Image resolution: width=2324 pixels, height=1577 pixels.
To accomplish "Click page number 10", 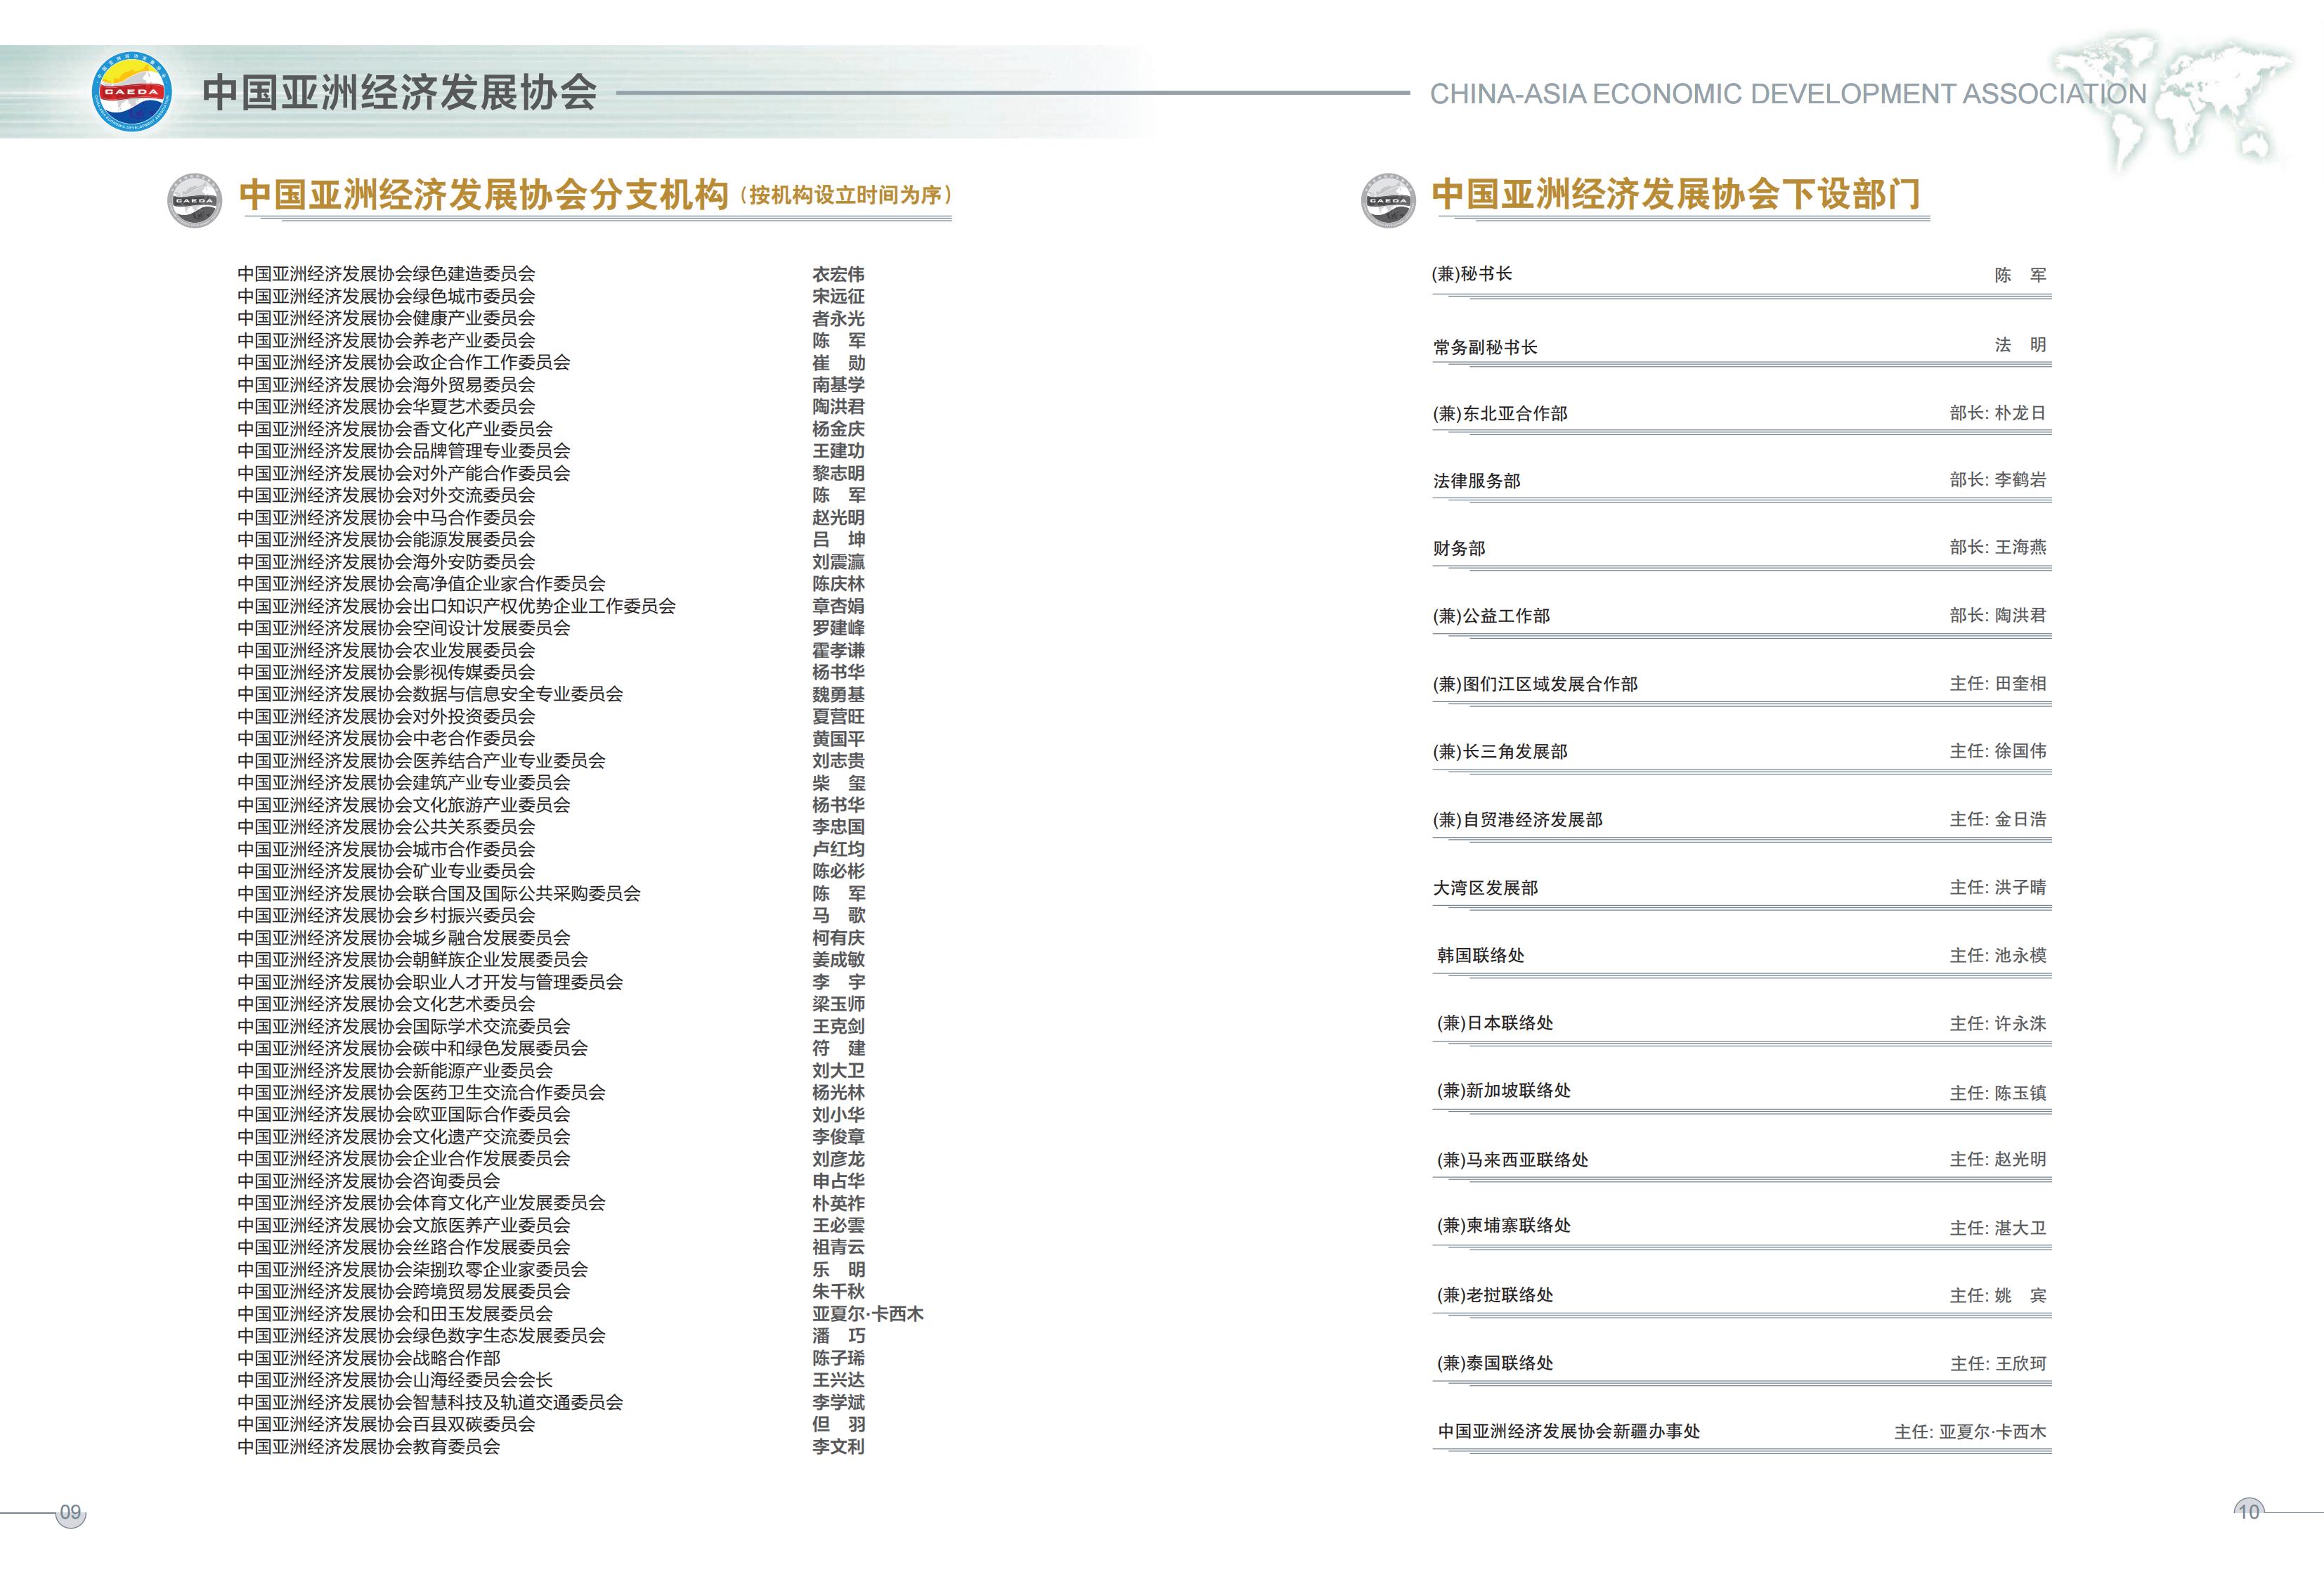I will [2248, 1512].
